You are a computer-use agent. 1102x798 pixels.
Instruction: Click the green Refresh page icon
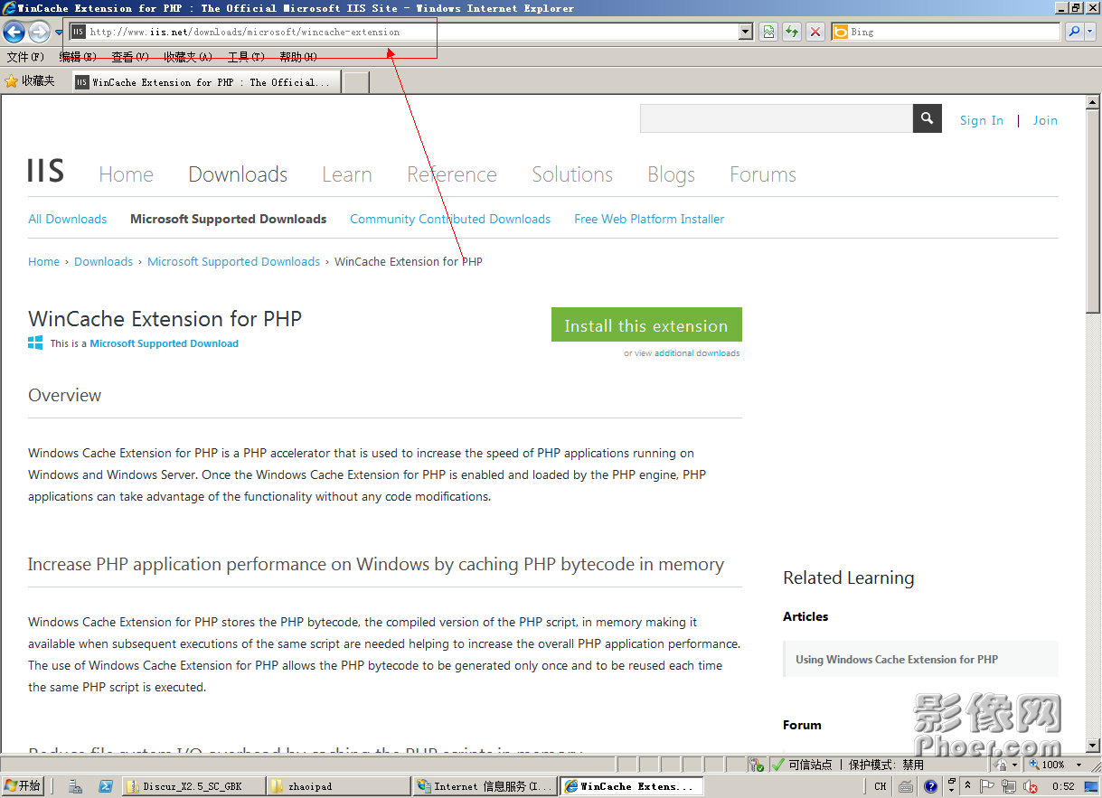pos(792,32)
